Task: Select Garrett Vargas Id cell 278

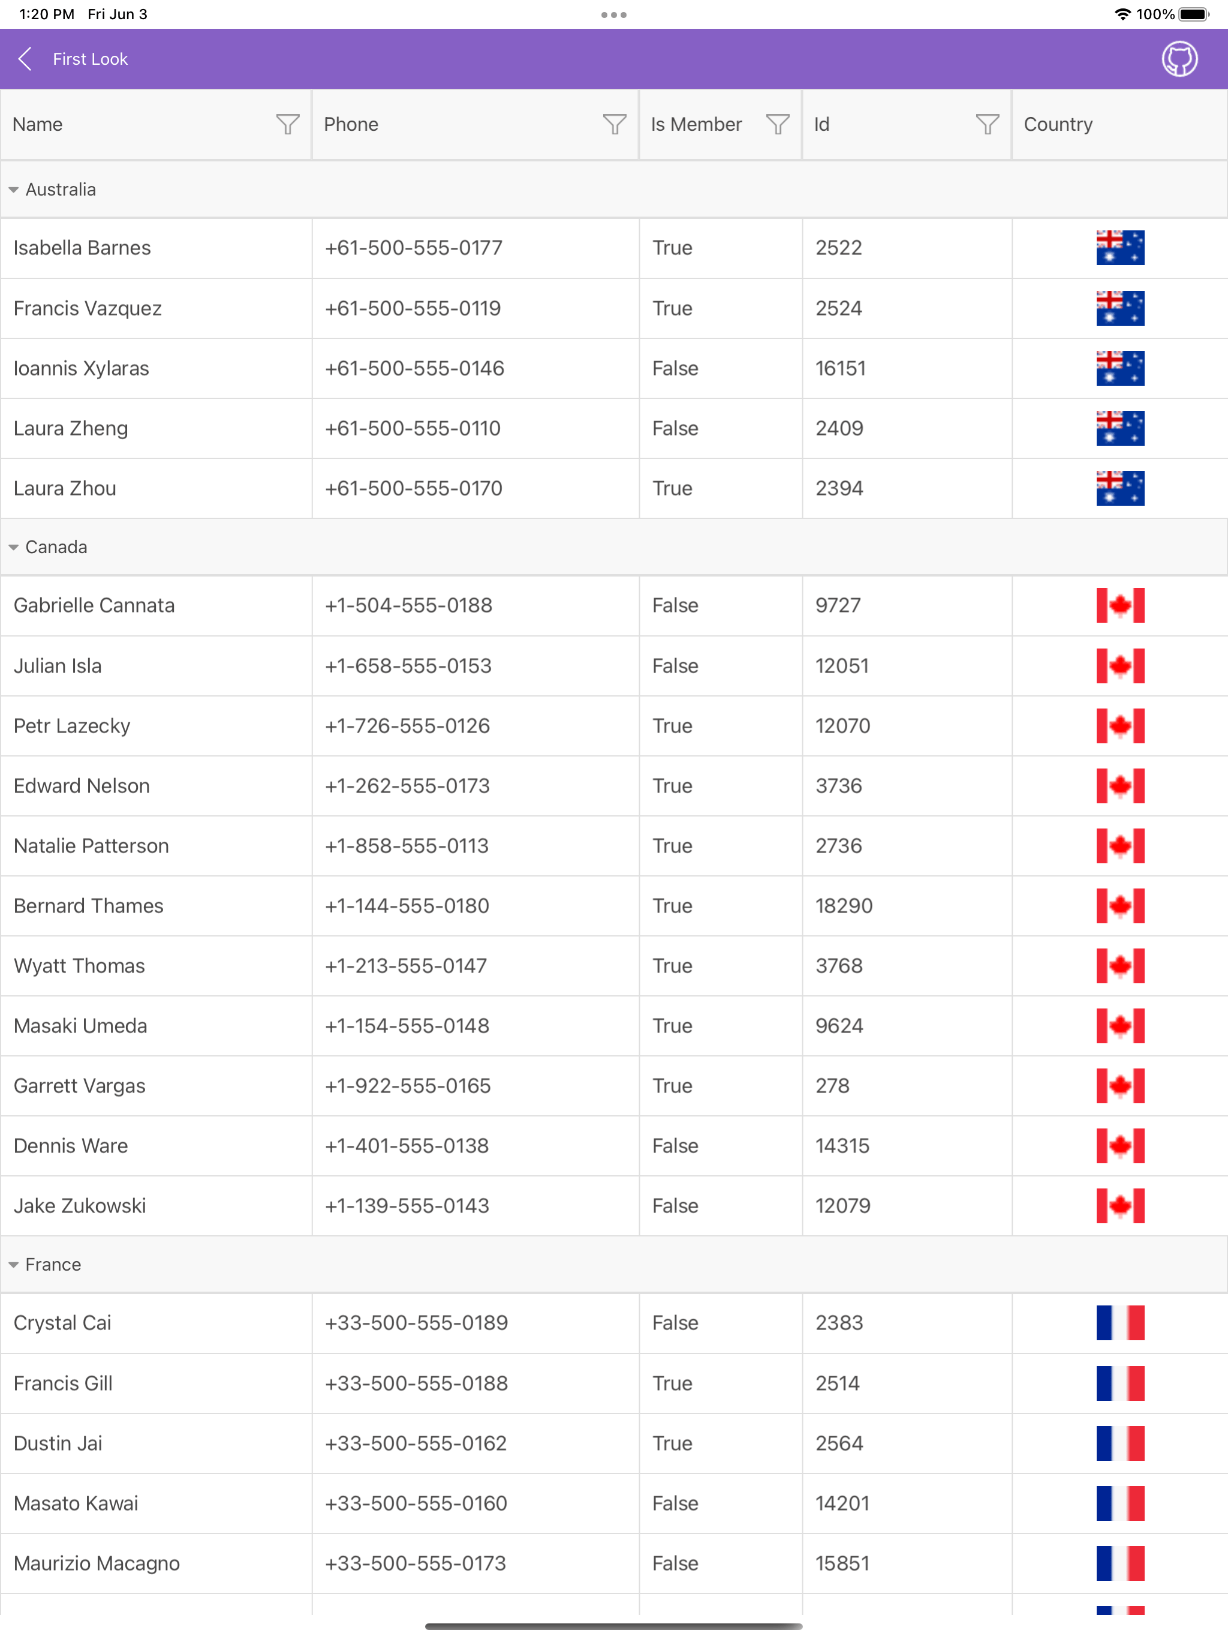Action: (x=832, y=1086)
